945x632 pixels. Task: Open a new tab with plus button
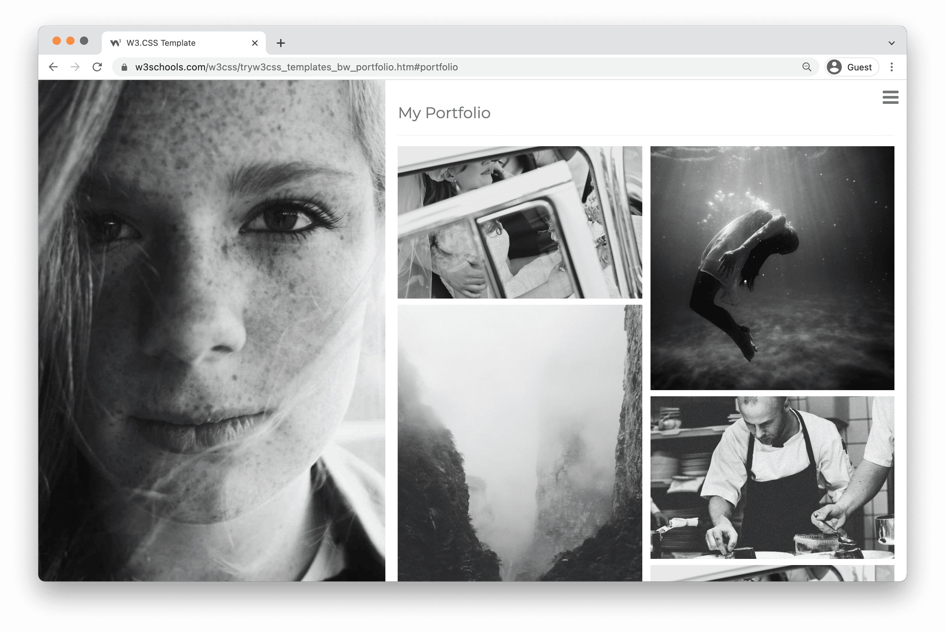click(281, 43)
